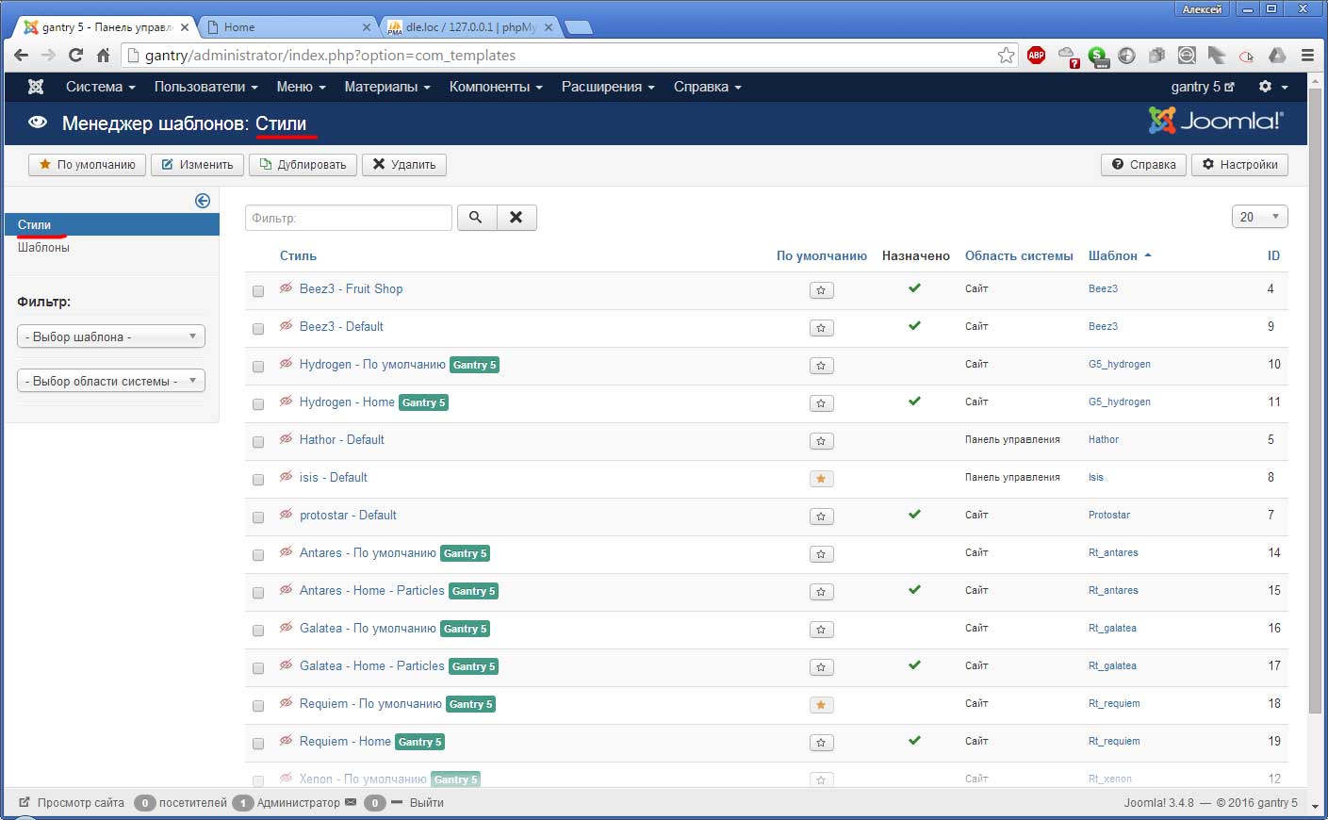Switch to the Home browser tab
Viewport: 1328px width, 820px height.
click(x=287, y=27)
